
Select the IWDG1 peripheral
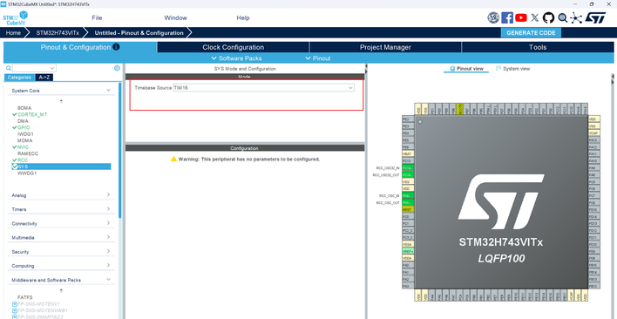tap(25, 134)
